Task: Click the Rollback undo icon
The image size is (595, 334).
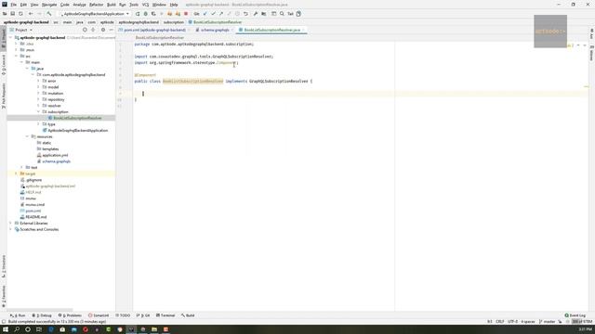Action: point(245,14)
